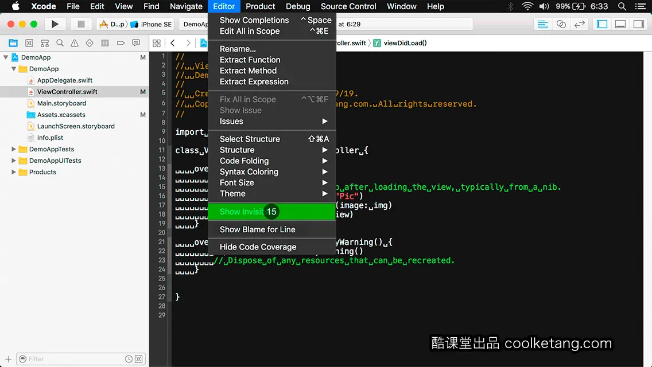The image size is (652, 367).
Task: Open the Breakpoint navigator icon
Action: pyautogui.click(x=121, y=43)
